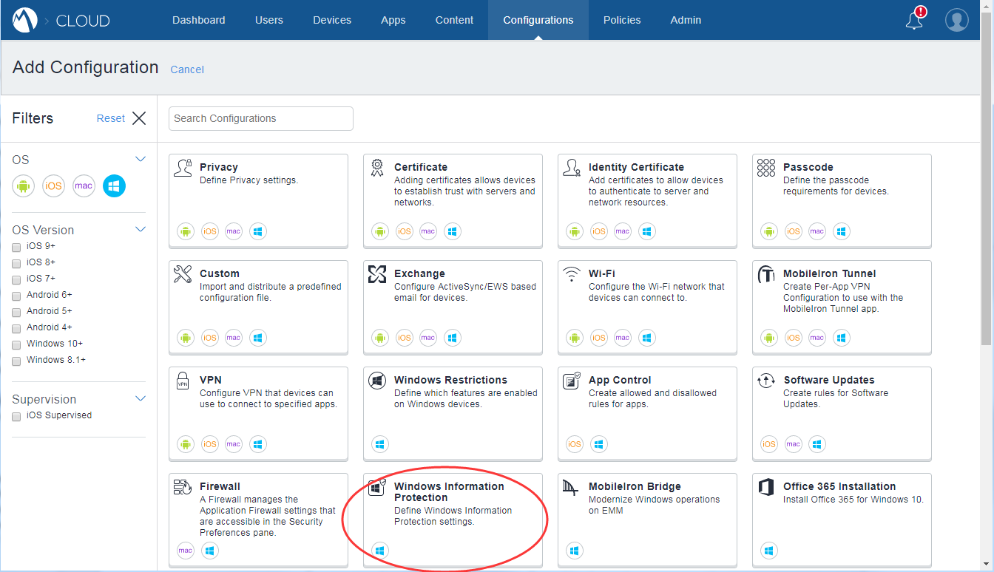
Task: Select the Android OS filter icon
Action: pyautogui.click(x=24, y=185)
